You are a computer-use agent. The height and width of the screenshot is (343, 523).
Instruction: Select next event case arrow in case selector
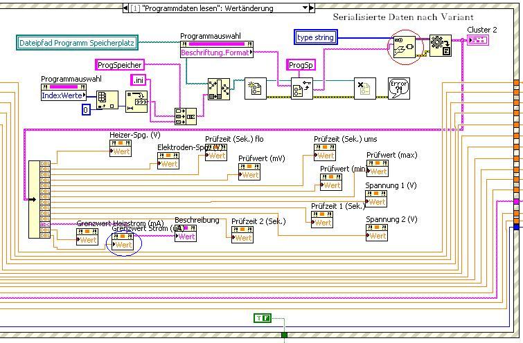pyautogui.click(x=312, y=8)
